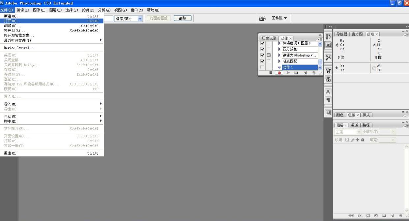This screenshot has height=221, width=409.
Task: Open the Brushes dock icon
Action: (328, 70)
